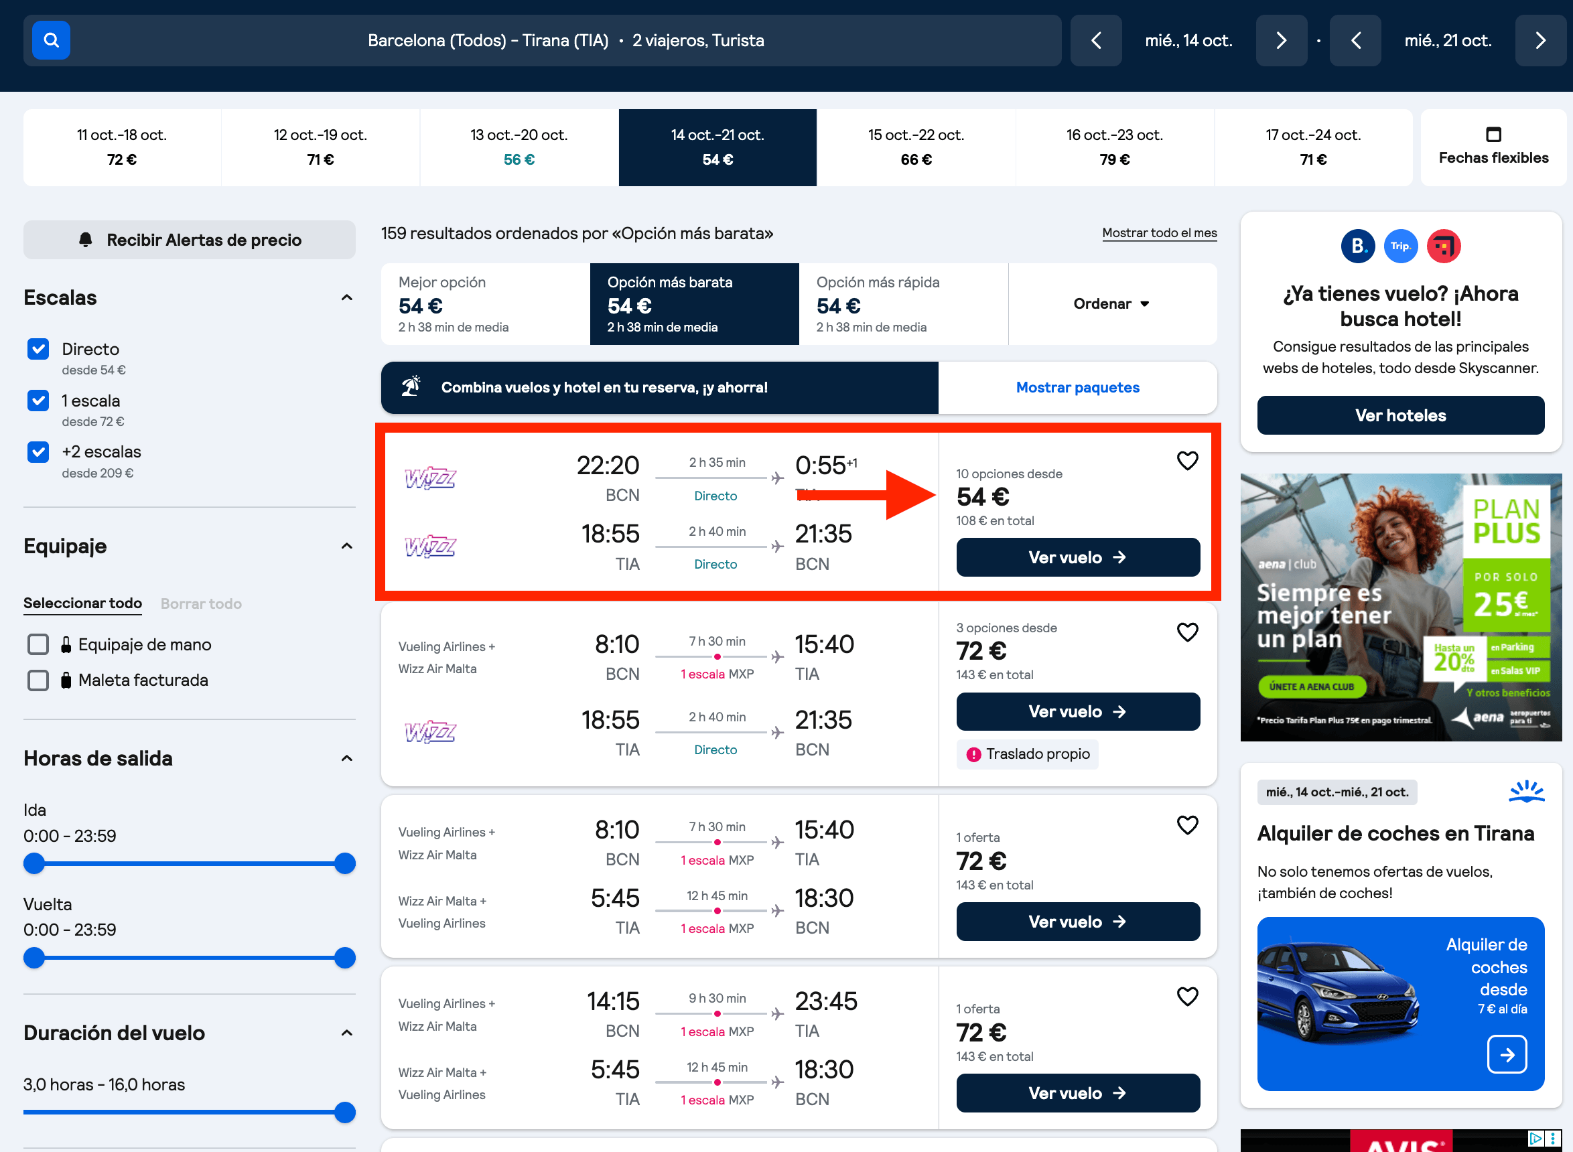Click the Ida departure slider right handle

coord(344,864)
